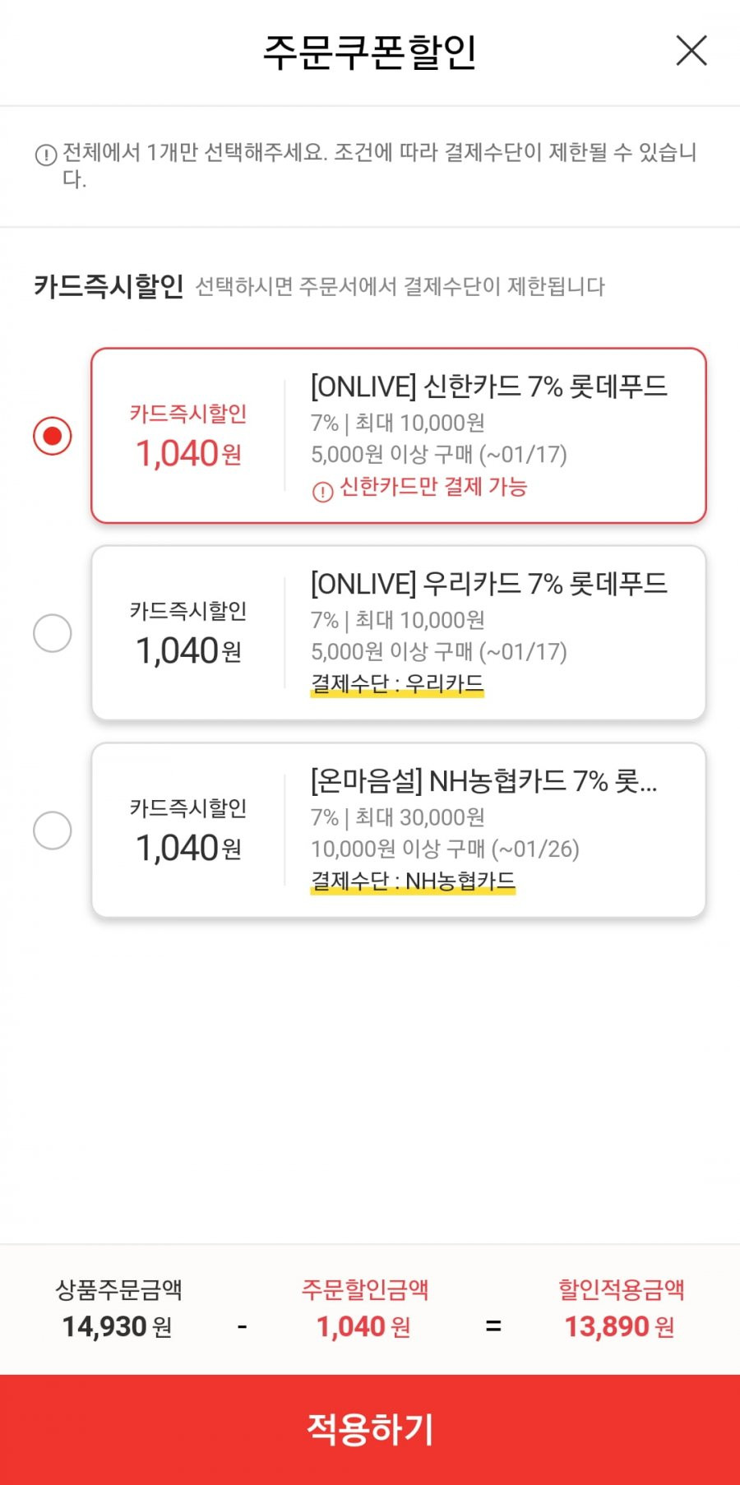
Task: Click the 1,040원 amount in NH농협카드 card
Action: pyautogui.click(x=188, y=848)
